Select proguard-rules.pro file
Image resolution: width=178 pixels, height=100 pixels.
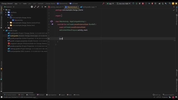tap(27, 44)
